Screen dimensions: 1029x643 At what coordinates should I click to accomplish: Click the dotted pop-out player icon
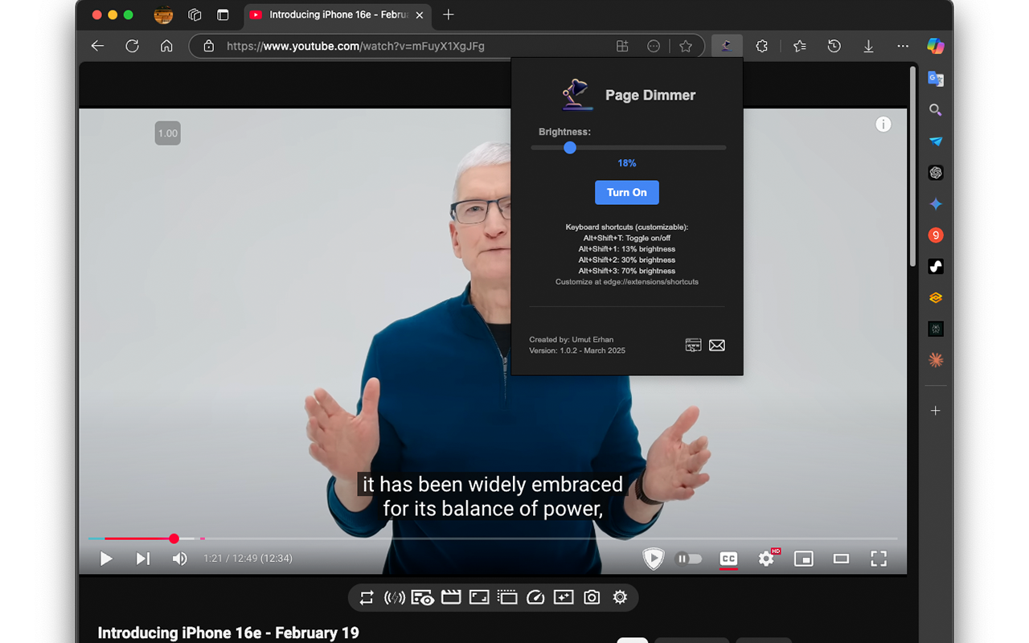[x=507, y=597]
